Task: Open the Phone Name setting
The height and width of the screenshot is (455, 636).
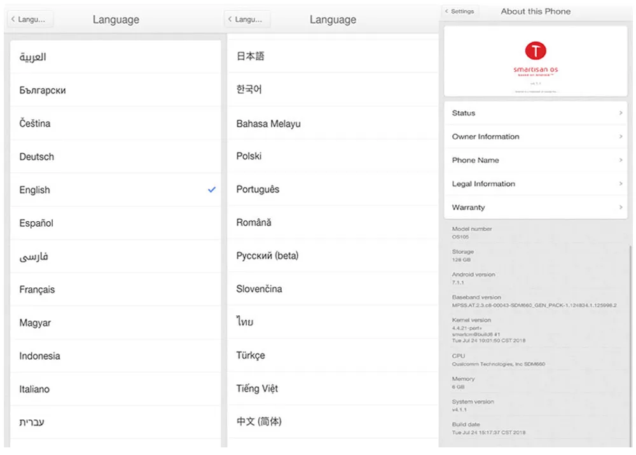Action: click(x=536, y=160)
